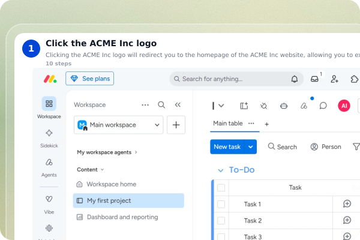Open Task 1 conversation bubble icon
Screen dimensions: 360x240
pos(347,204)
